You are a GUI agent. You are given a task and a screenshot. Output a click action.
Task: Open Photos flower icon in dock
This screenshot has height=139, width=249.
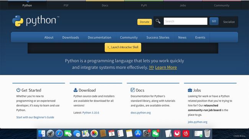coord(94,133)
